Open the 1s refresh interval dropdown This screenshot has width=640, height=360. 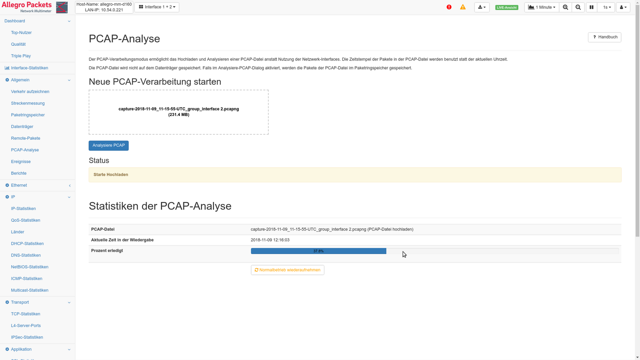[606, 7]
